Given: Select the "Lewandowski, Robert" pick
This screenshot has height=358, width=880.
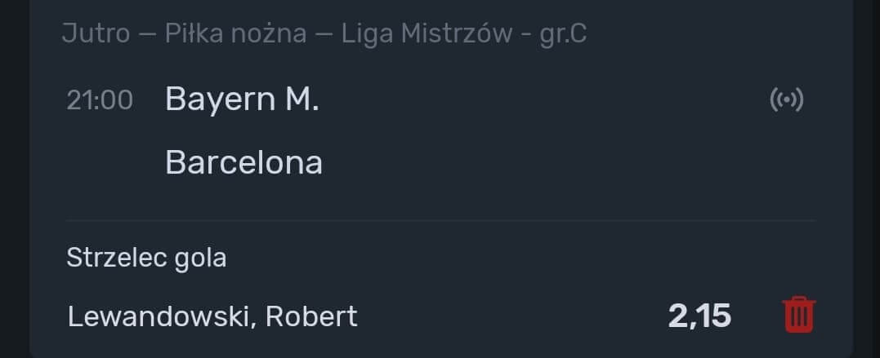Looking at the screenshot, I should point(212,316).
